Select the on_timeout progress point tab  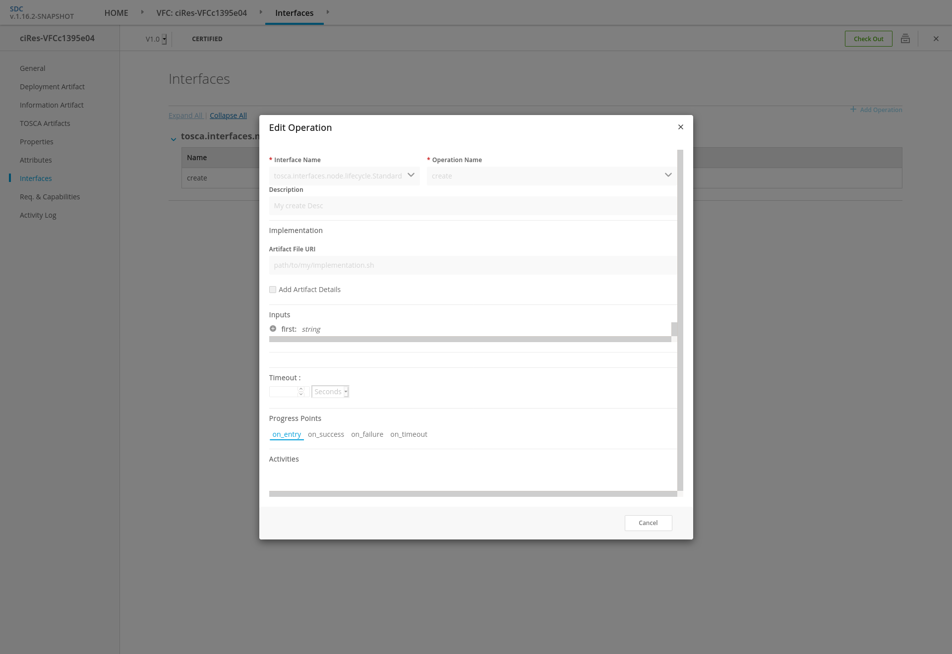(409, 434)
